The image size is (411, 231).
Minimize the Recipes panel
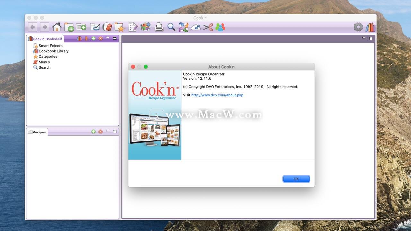tap(108, 131)
